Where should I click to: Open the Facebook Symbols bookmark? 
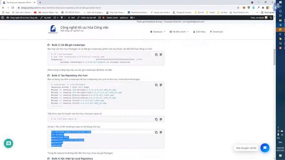[x=138, y=12]
